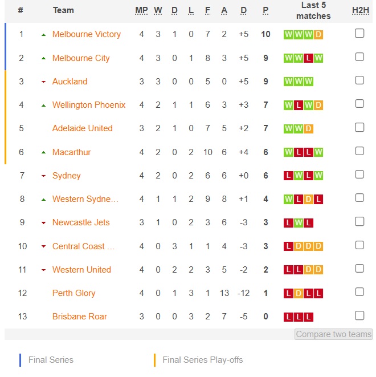This screenshot has height=377, width=376.
Task: Click the P points column header
Action: pyautogui.click(x=265, y=10)
